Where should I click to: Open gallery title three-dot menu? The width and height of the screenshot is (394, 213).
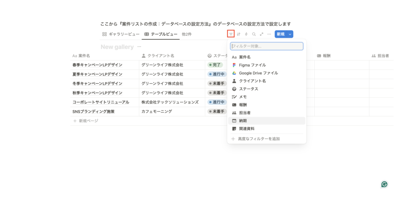(139, 47)
